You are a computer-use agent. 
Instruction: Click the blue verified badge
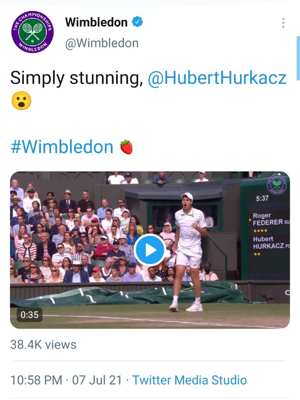(137, 22)
